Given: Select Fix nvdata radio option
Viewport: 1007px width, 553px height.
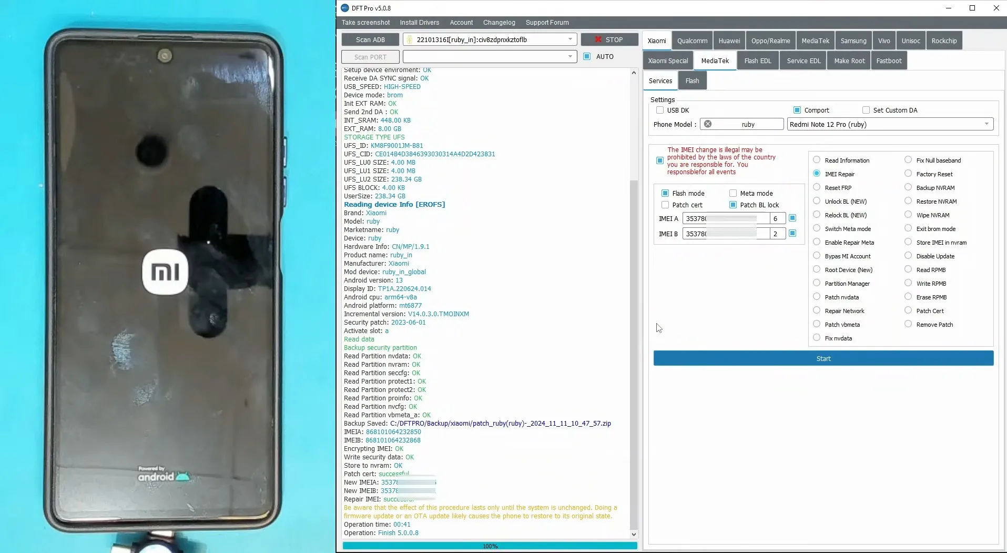Looking at the screenshot, I should [x=817, y=337].
